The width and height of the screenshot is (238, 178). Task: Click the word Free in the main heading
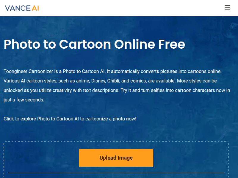pyautogui.click(x=172, y=44)
